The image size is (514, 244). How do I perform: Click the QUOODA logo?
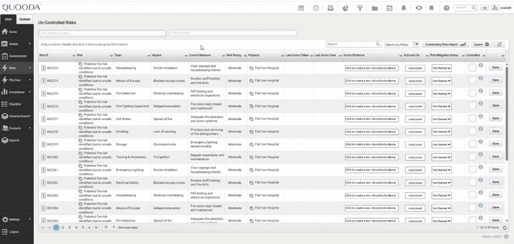pyautogui.click(x=21, y=7)
